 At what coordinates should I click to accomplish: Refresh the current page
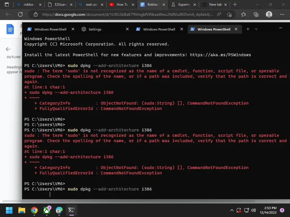(20, 14)
